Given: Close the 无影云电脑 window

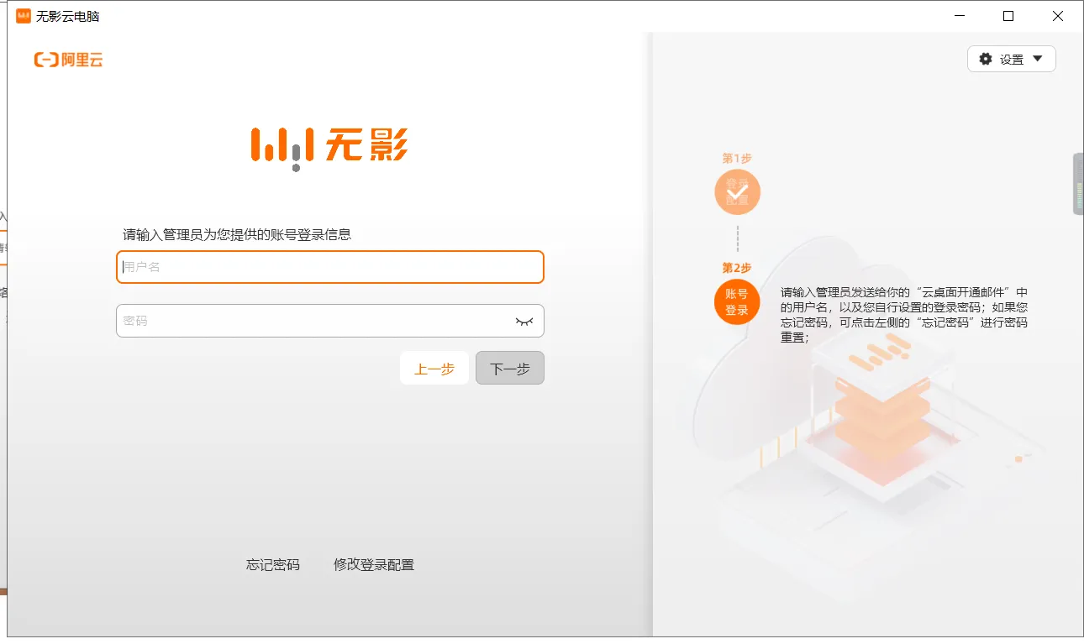Looking at the screenshot, I should [1058, 16].
